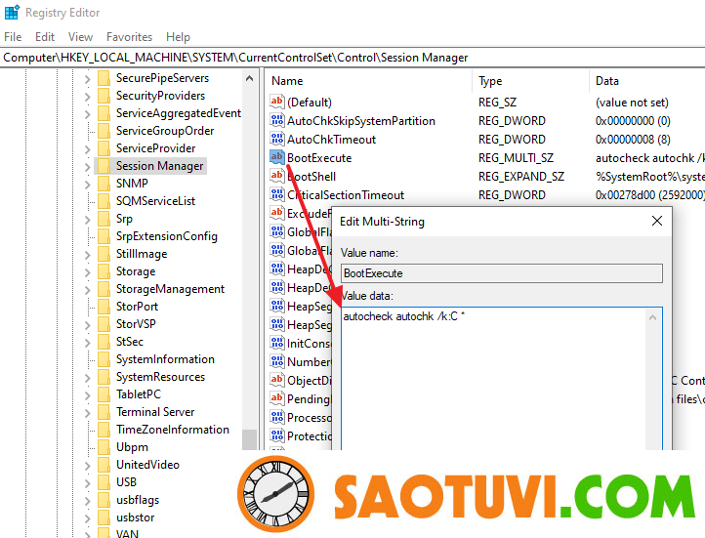Click the REG_MULTI_SZ type cell
Image resolution: width=705 pixels, height=538 pixels.
tap(516, 158)
